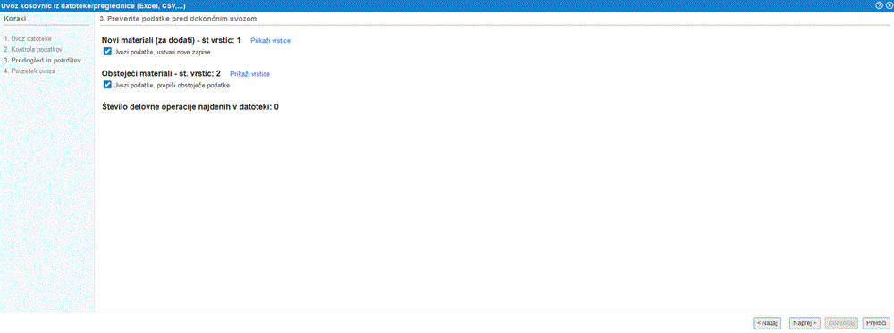
Task: Toggle 'Uvozi podatke, prepiši obstoječe podatke' checkbox
Action: pyautogui.click(x=107, y=85)
